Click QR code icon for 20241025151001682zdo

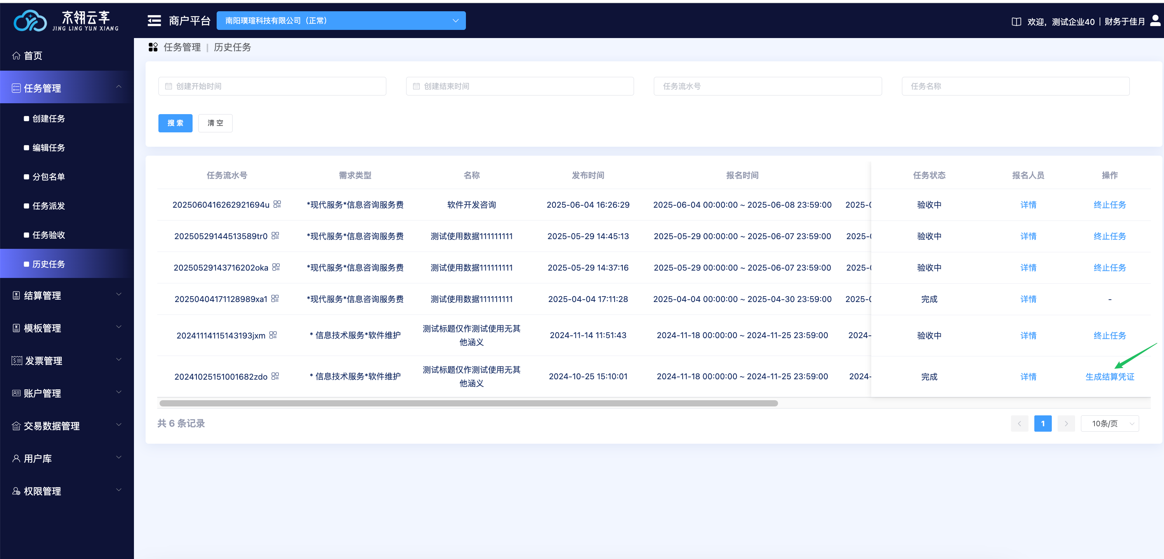(x=275, y=376)
